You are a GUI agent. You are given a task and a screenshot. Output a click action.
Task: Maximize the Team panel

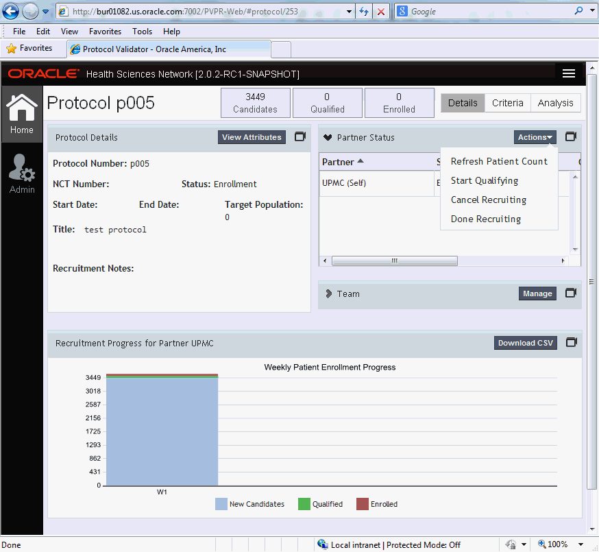tap(571, 293)
